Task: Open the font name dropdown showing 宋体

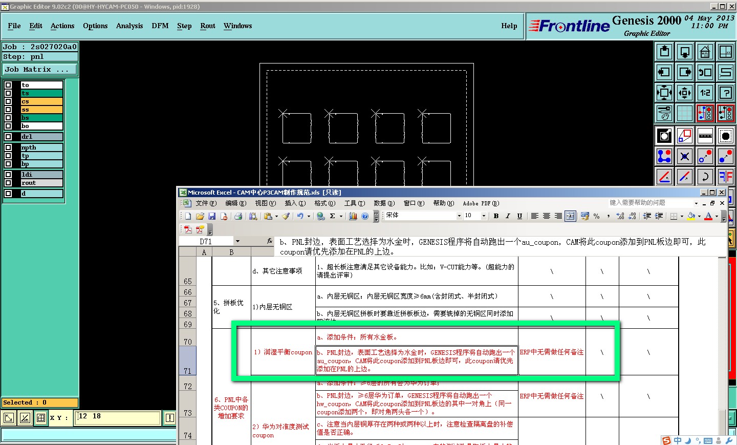Action: (459, 216)
